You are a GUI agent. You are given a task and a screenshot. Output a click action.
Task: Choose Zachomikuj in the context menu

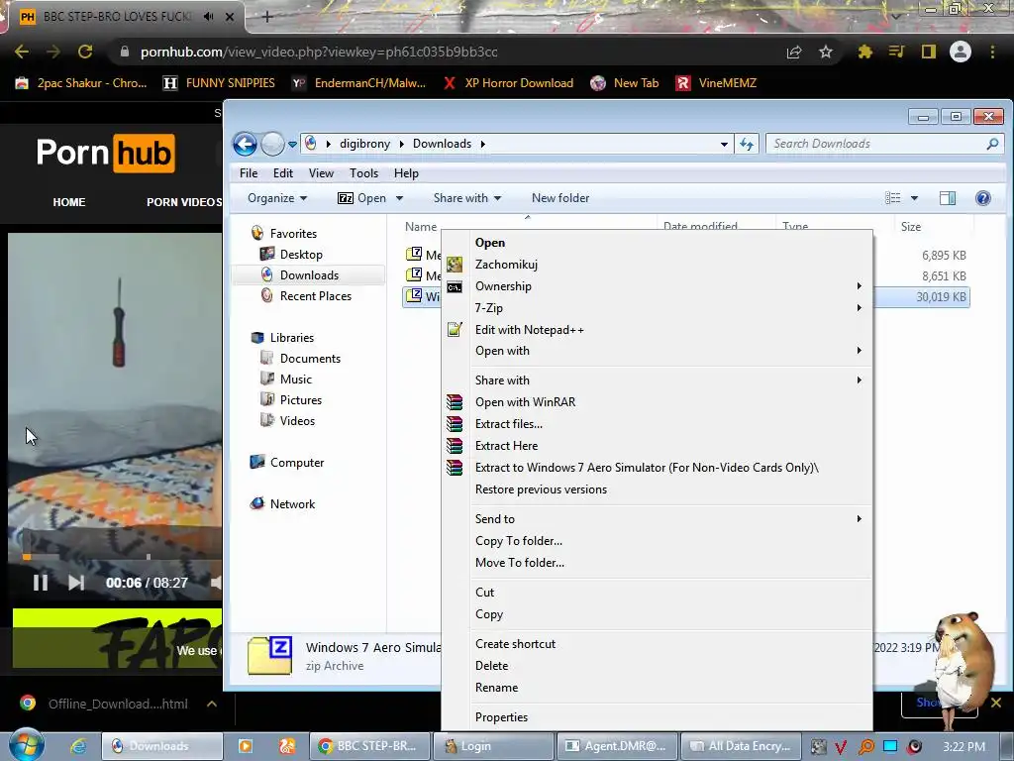point(659,264)
